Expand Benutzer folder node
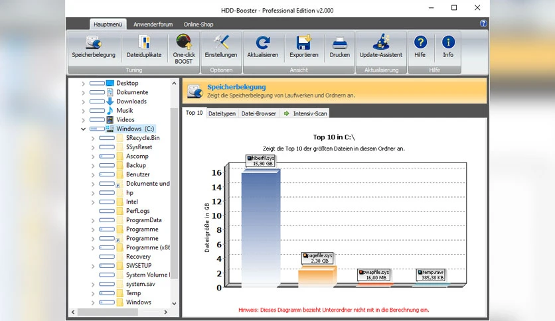This screenshot has height=321, width=555. click(93, 174)
